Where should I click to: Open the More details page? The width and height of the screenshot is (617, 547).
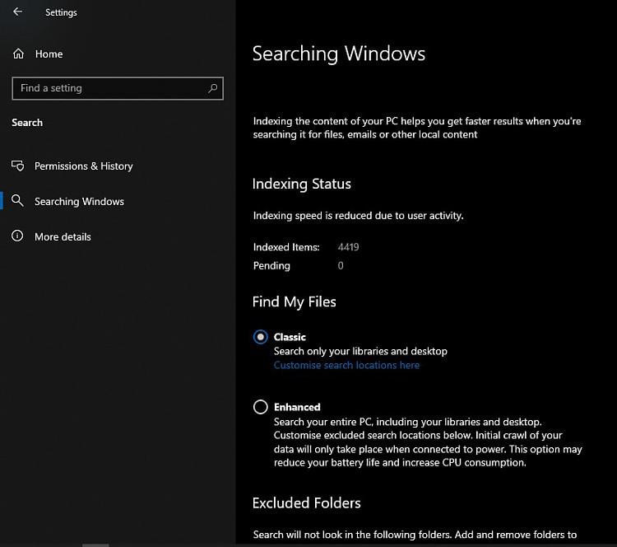(63, 237)
